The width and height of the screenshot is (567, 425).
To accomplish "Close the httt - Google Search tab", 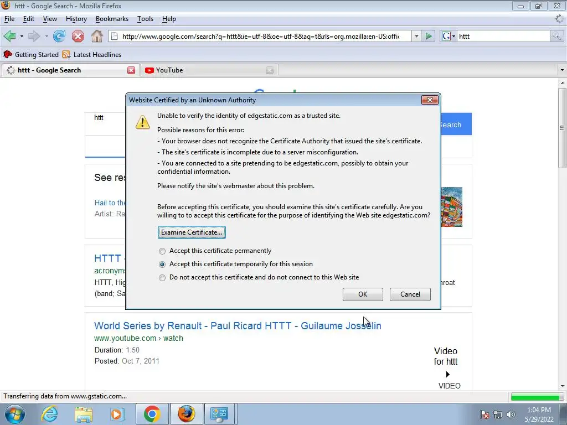I will tap(131, 70).
